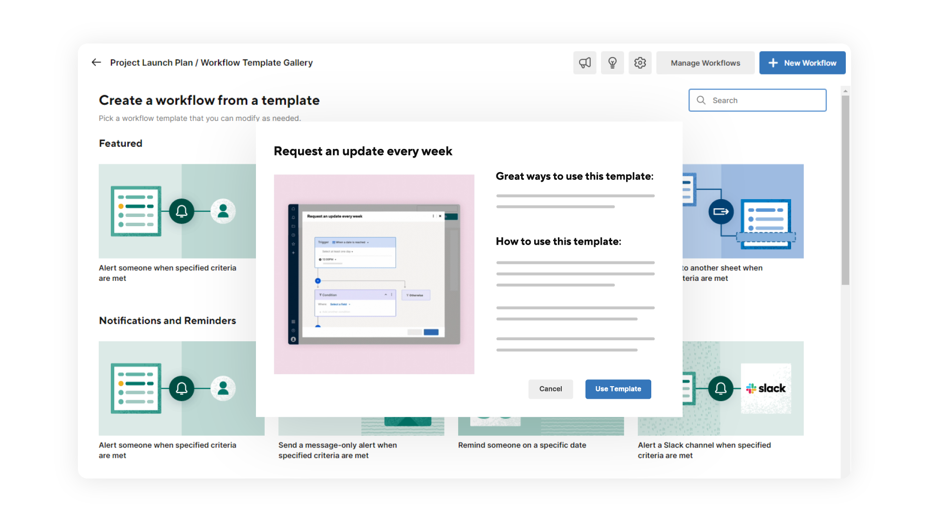Click the back arrow icon

(96, 62)
